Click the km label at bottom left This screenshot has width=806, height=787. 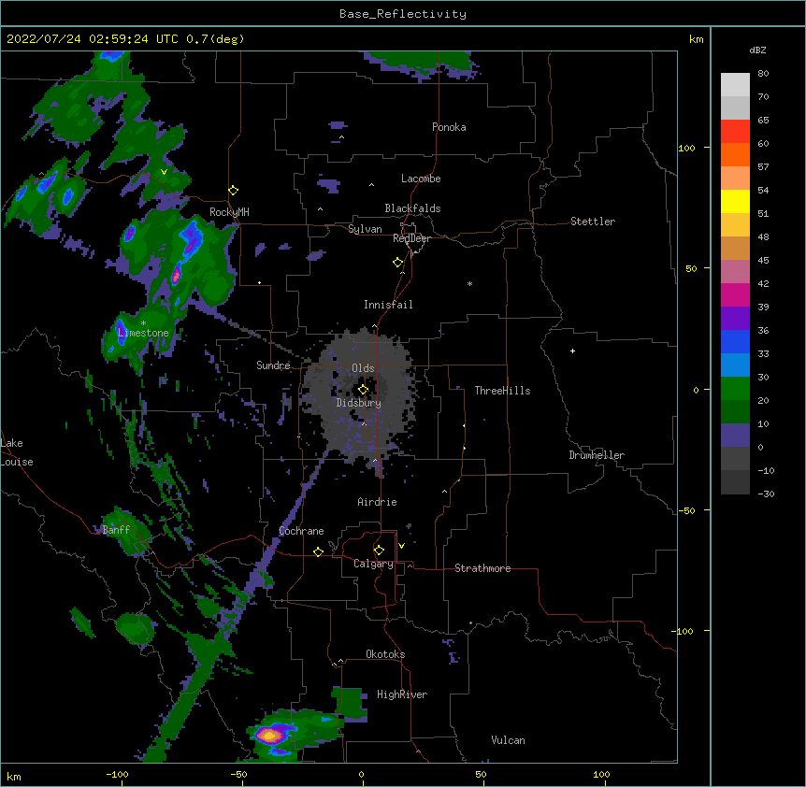point(14,776)
